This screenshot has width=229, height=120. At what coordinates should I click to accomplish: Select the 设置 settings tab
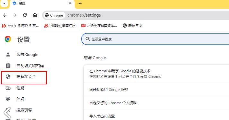pyautogui.click(x=42, y=3)
